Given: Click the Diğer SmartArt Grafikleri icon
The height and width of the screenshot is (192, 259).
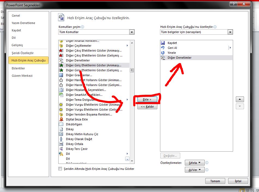Looking at the screenshot, I should [x=61, y=95].
